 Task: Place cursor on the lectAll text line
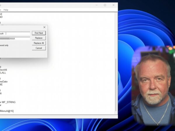pos(3,70)
